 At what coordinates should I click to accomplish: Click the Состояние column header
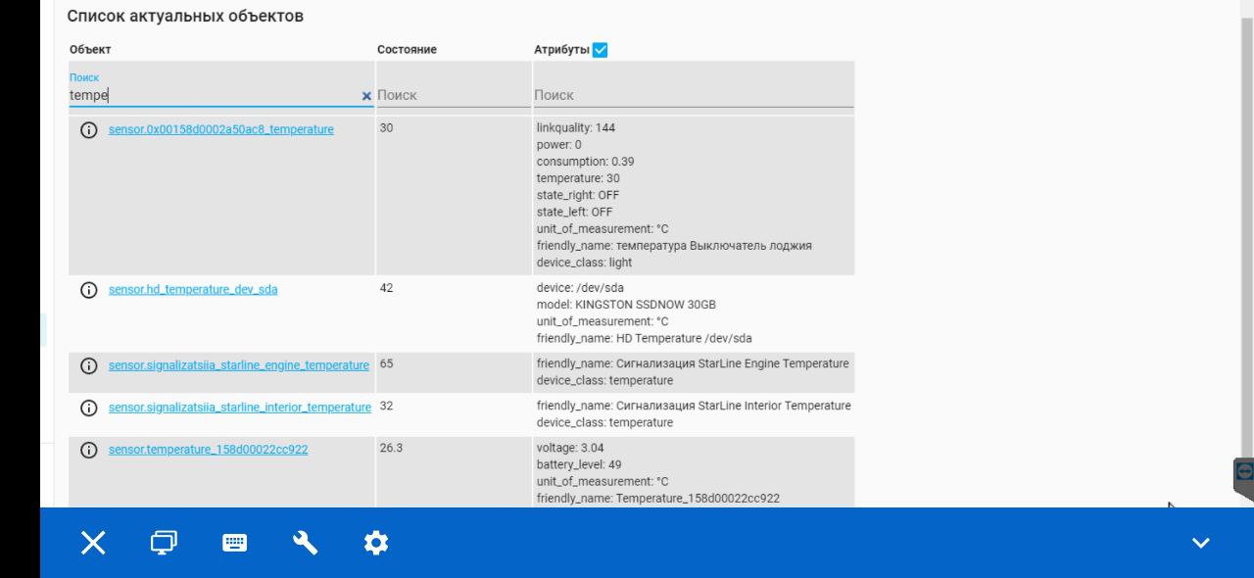pos(407,50)
